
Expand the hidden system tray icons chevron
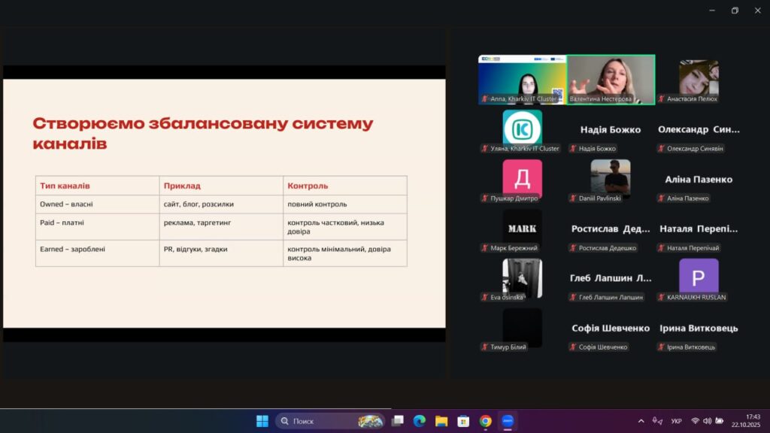click(641, 421)
